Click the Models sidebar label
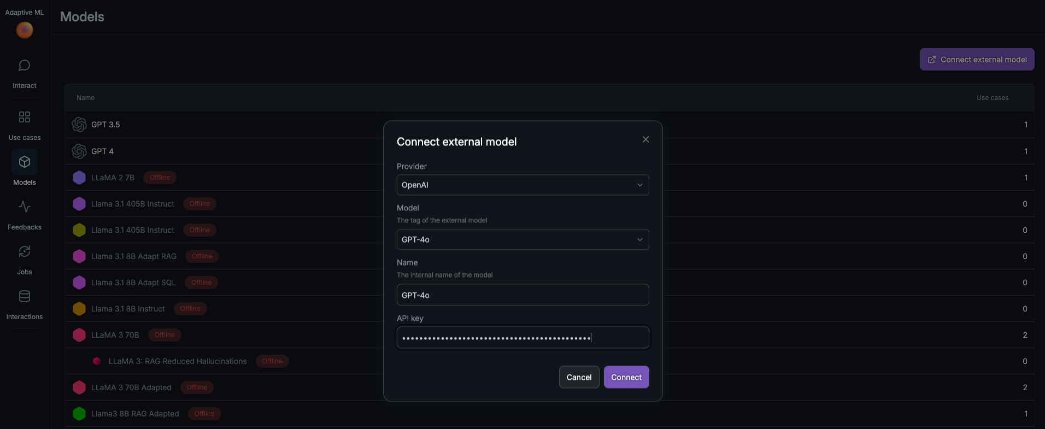Viewport: 1045px width, 429px height. point(25,183)
